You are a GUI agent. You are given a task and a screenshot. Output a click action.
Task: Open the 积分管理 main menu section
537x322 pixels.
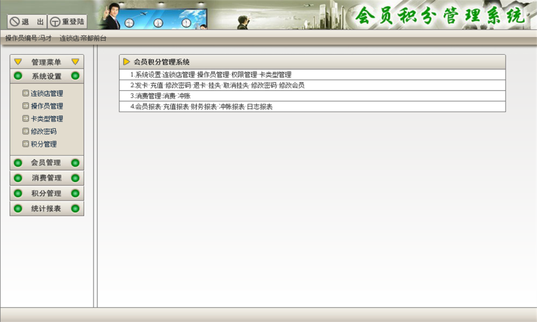[47, 193]
